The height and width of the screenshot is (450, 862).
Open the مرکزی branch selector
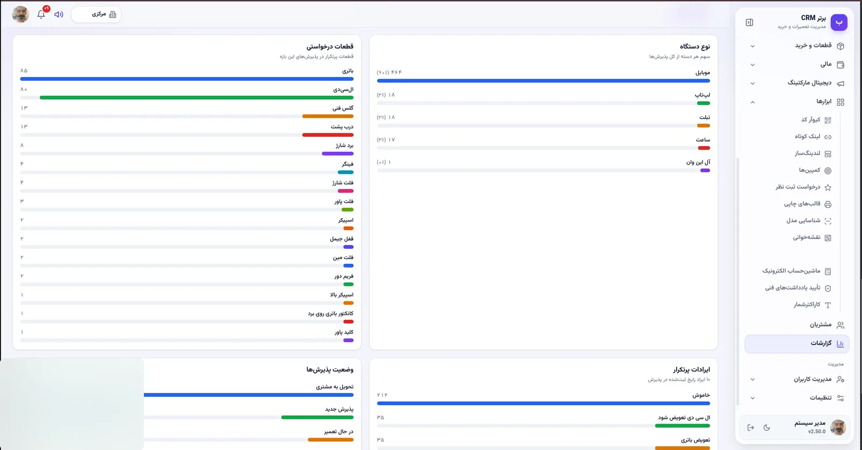coord(96,15)
